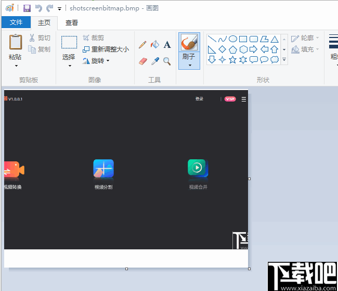338x291 pixels.
Task: Pick the five-point star shape
Action: (233, 59)
